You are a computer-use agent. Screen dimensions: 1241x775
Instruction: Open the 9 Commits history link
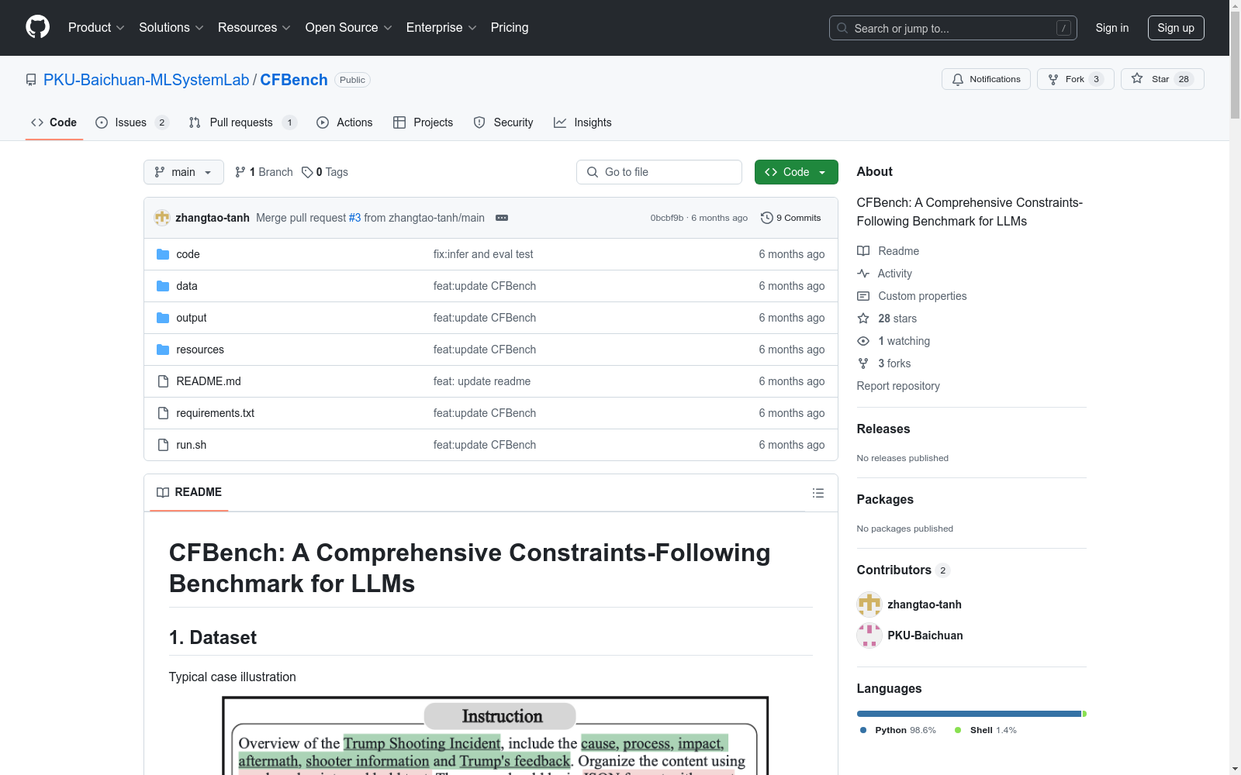pyautogui.click(x=791, y=218)
